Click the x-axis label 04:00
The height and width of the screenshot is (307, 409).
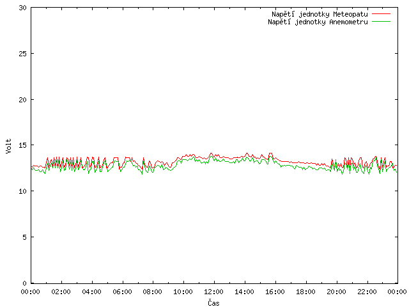[x=91, y=292]
